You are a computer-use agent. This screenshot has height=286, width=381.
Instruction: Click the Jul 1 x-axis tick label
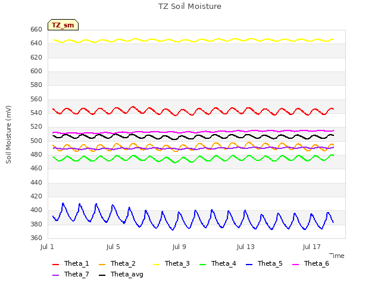tap(47, 247)
